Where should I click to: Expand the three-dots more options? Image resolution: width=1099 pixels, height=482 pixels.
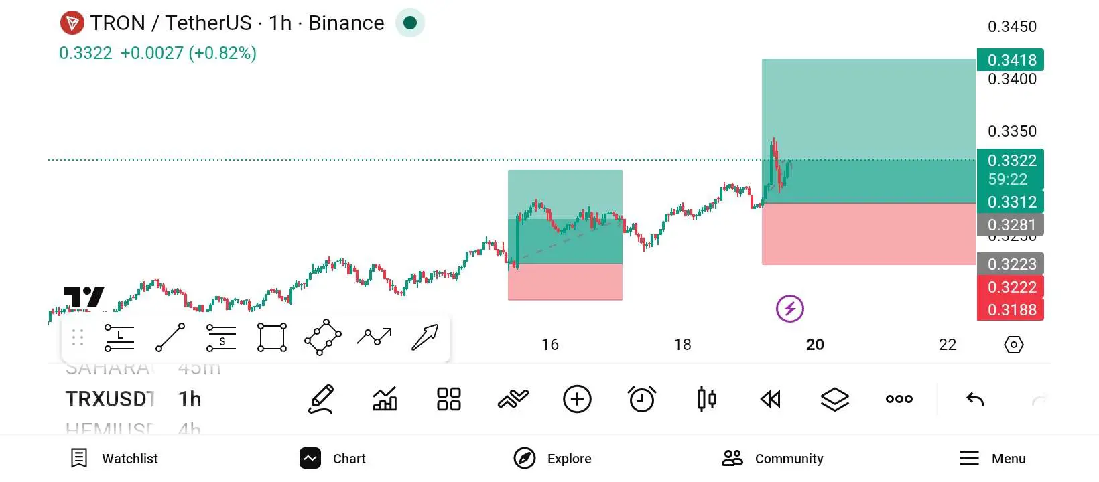[899, 400]
